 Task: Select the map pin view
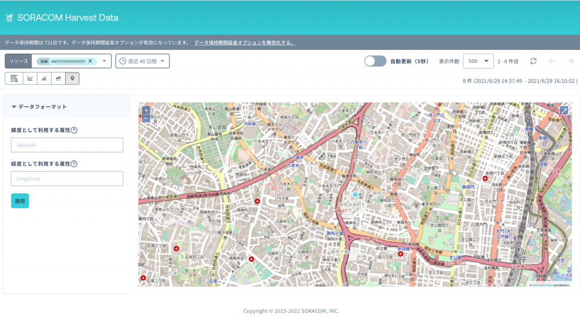[x=72, y=78]
